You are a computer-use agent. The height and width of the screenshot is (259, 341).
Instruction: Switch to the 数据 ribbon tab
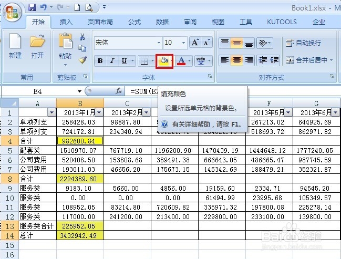162,22
